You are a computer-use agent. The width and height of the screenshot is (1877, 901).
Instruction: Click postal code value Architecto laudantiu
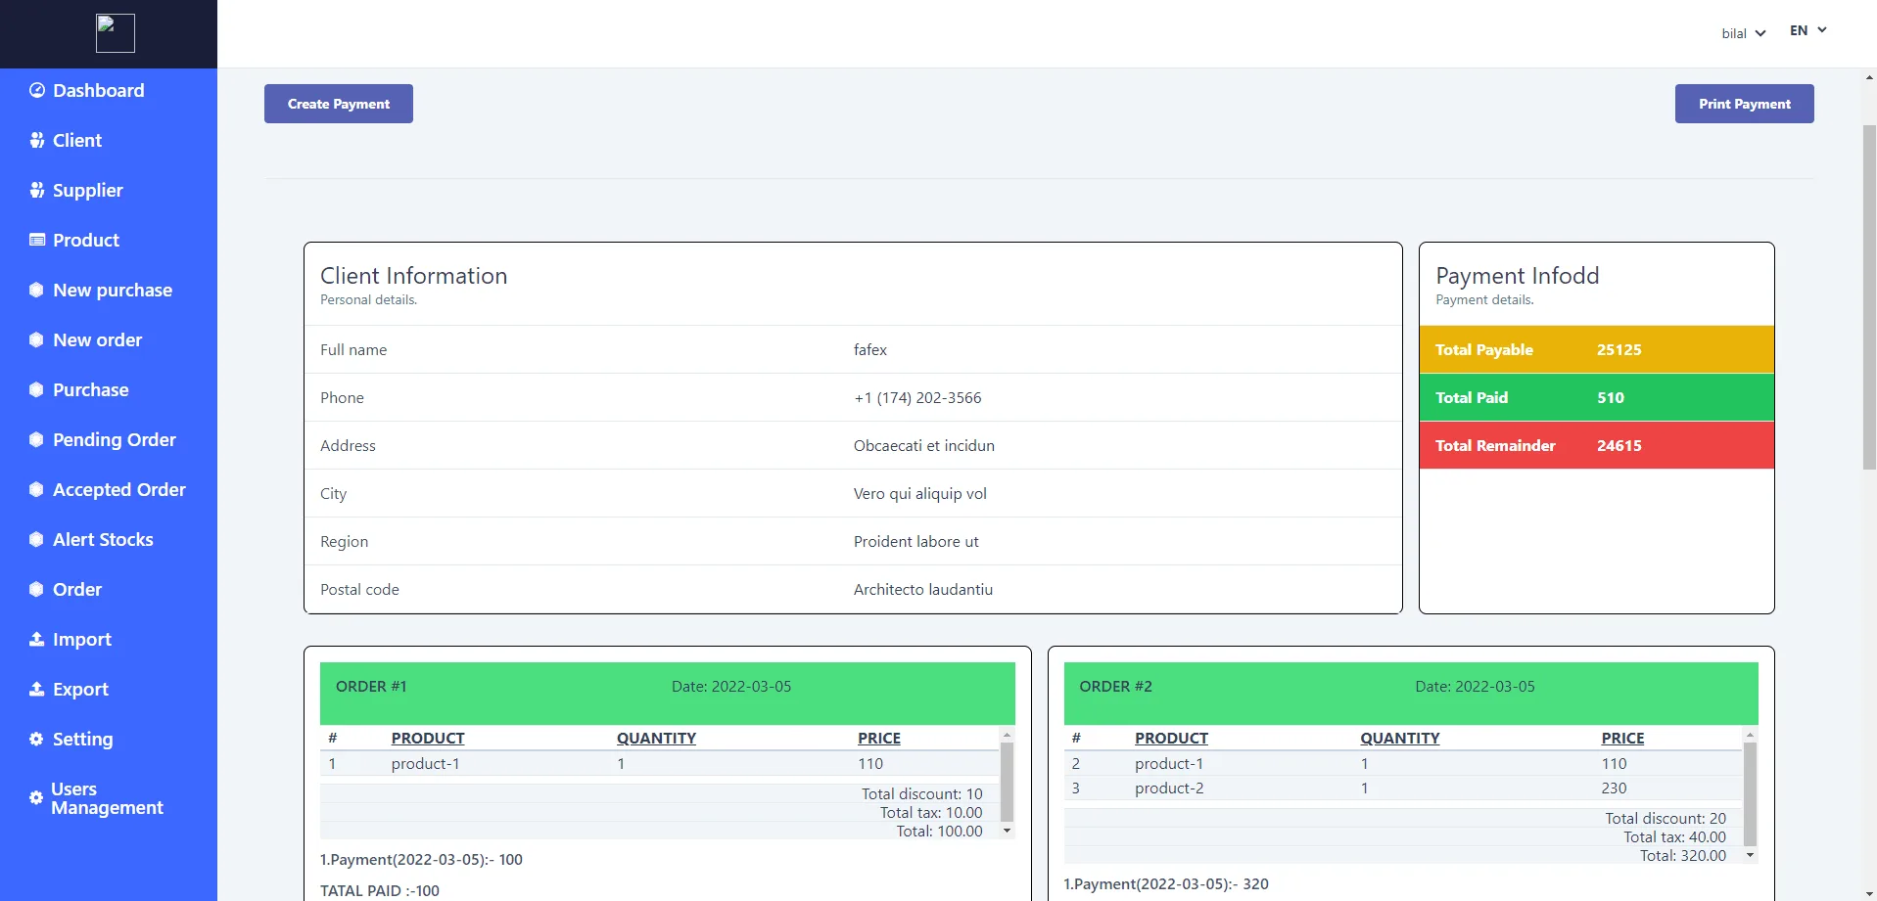pyautogui.click(x=923, y=589)
